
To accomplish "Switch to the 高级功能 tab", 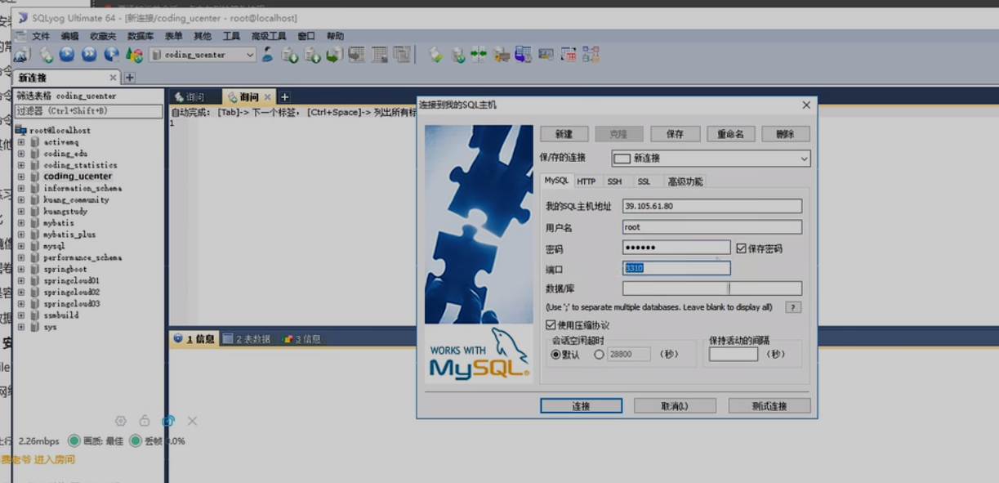I will tap(685, 181).
